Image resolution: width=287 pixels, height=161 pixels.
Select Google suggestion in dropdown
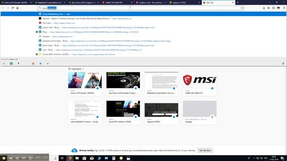click(143, 36)
